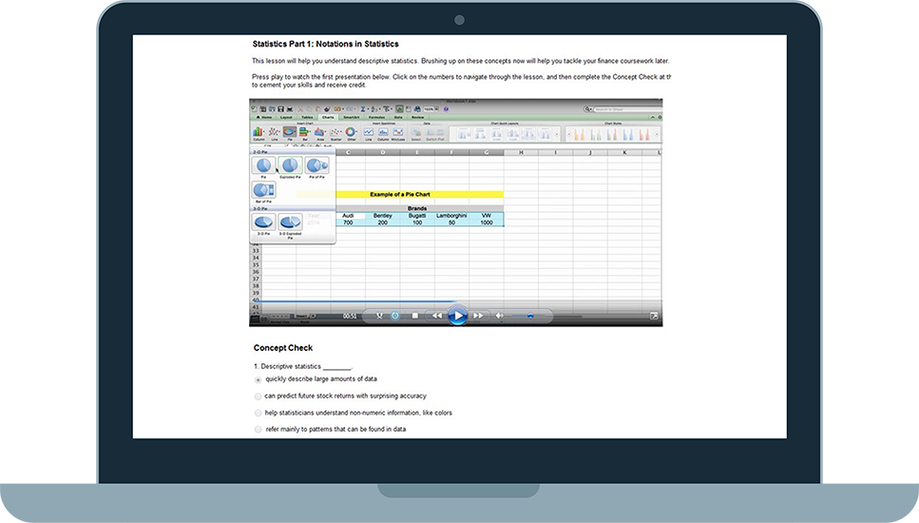This screenshot has height=523, width=919.
Task: Adjust the video volume slider
Action: [529, 316]
